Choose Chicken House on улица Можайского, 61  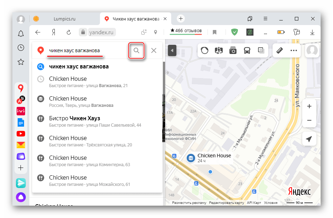[97, 180]
